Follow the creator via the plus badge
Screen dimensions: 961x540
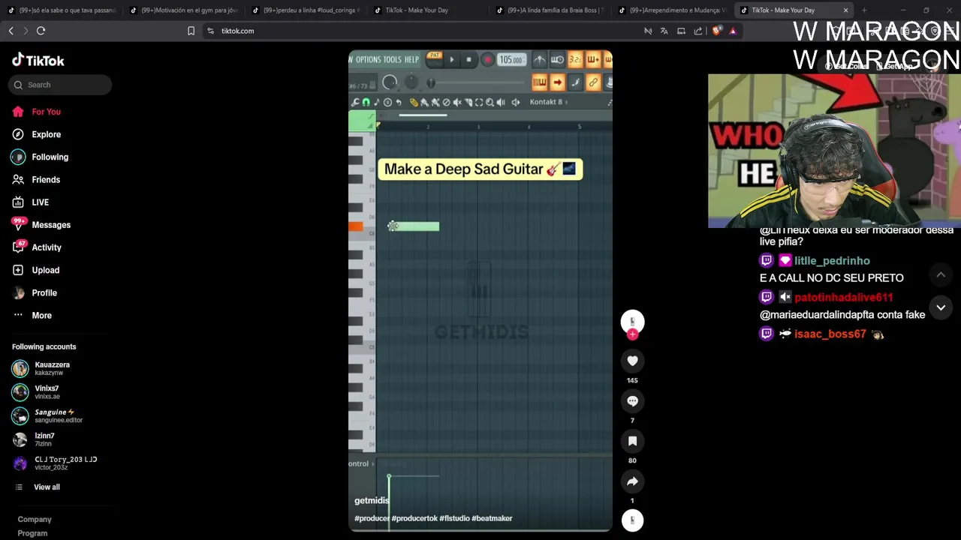point(632,334)
